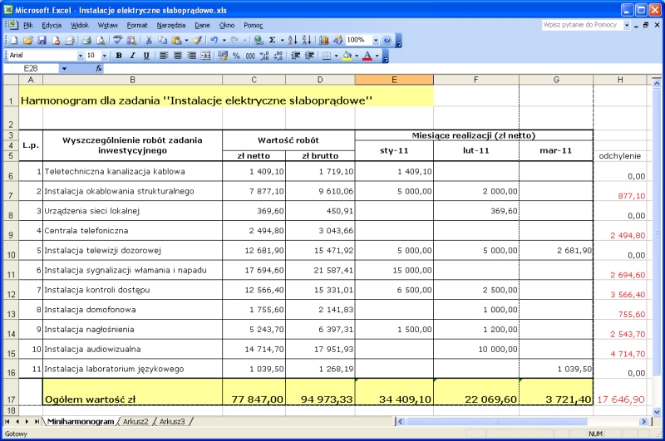Open the Chart Wizard

coord(324,40)
